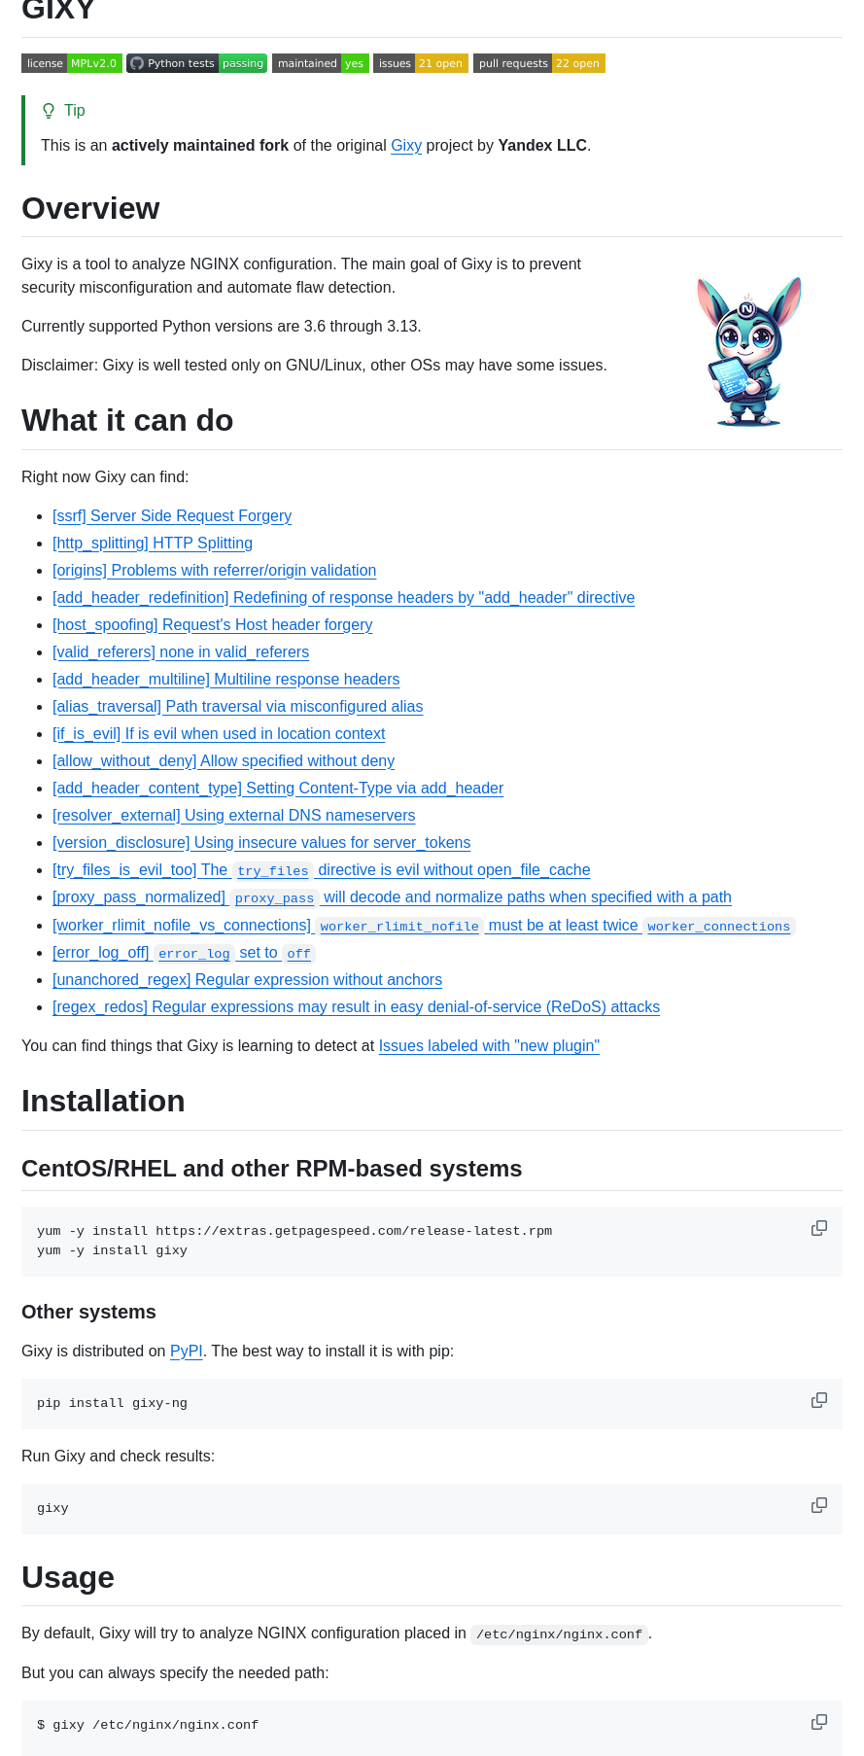Open the [add_header_content_type] link
Viewport: 864px width, 1756px height.
(278, 788)
